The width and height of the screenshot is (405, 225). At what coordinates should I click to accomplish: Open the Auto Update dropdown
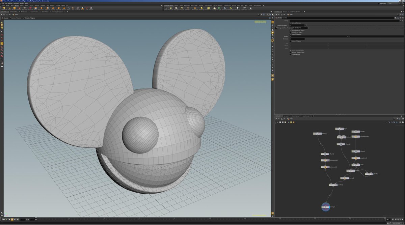coord(396,223)
